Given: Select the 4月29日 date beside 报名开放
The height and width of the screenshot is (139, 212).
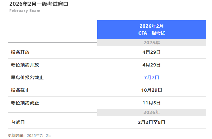Looking at the screenshot, I should pos(152,52).
